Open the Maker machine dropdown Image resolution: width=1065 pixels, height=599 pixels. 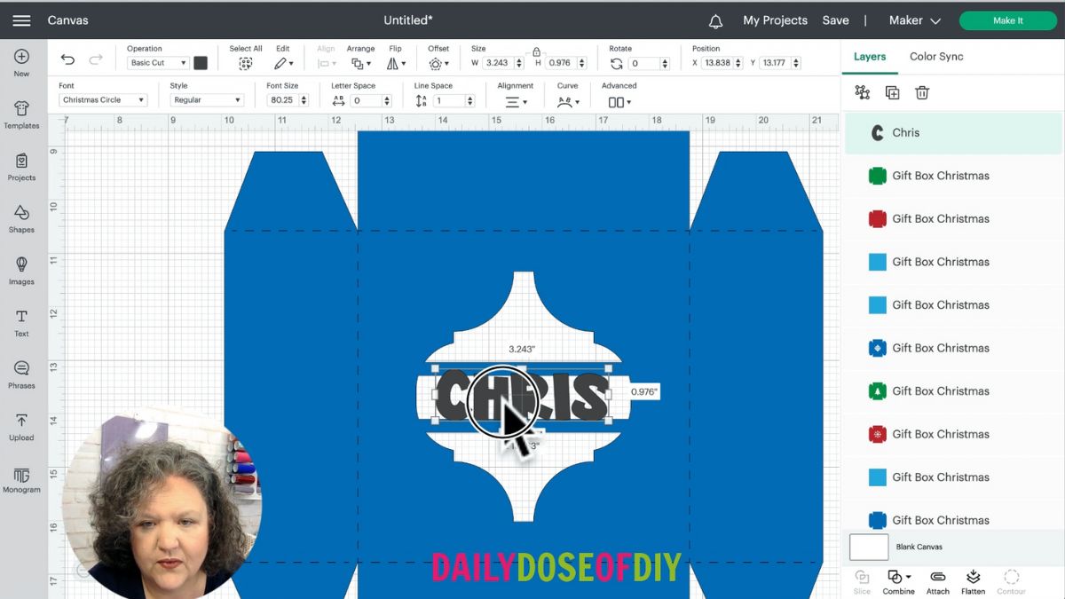915,20
